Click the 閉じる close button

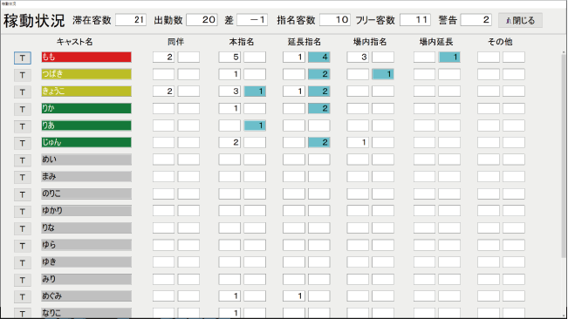(520, 20)
